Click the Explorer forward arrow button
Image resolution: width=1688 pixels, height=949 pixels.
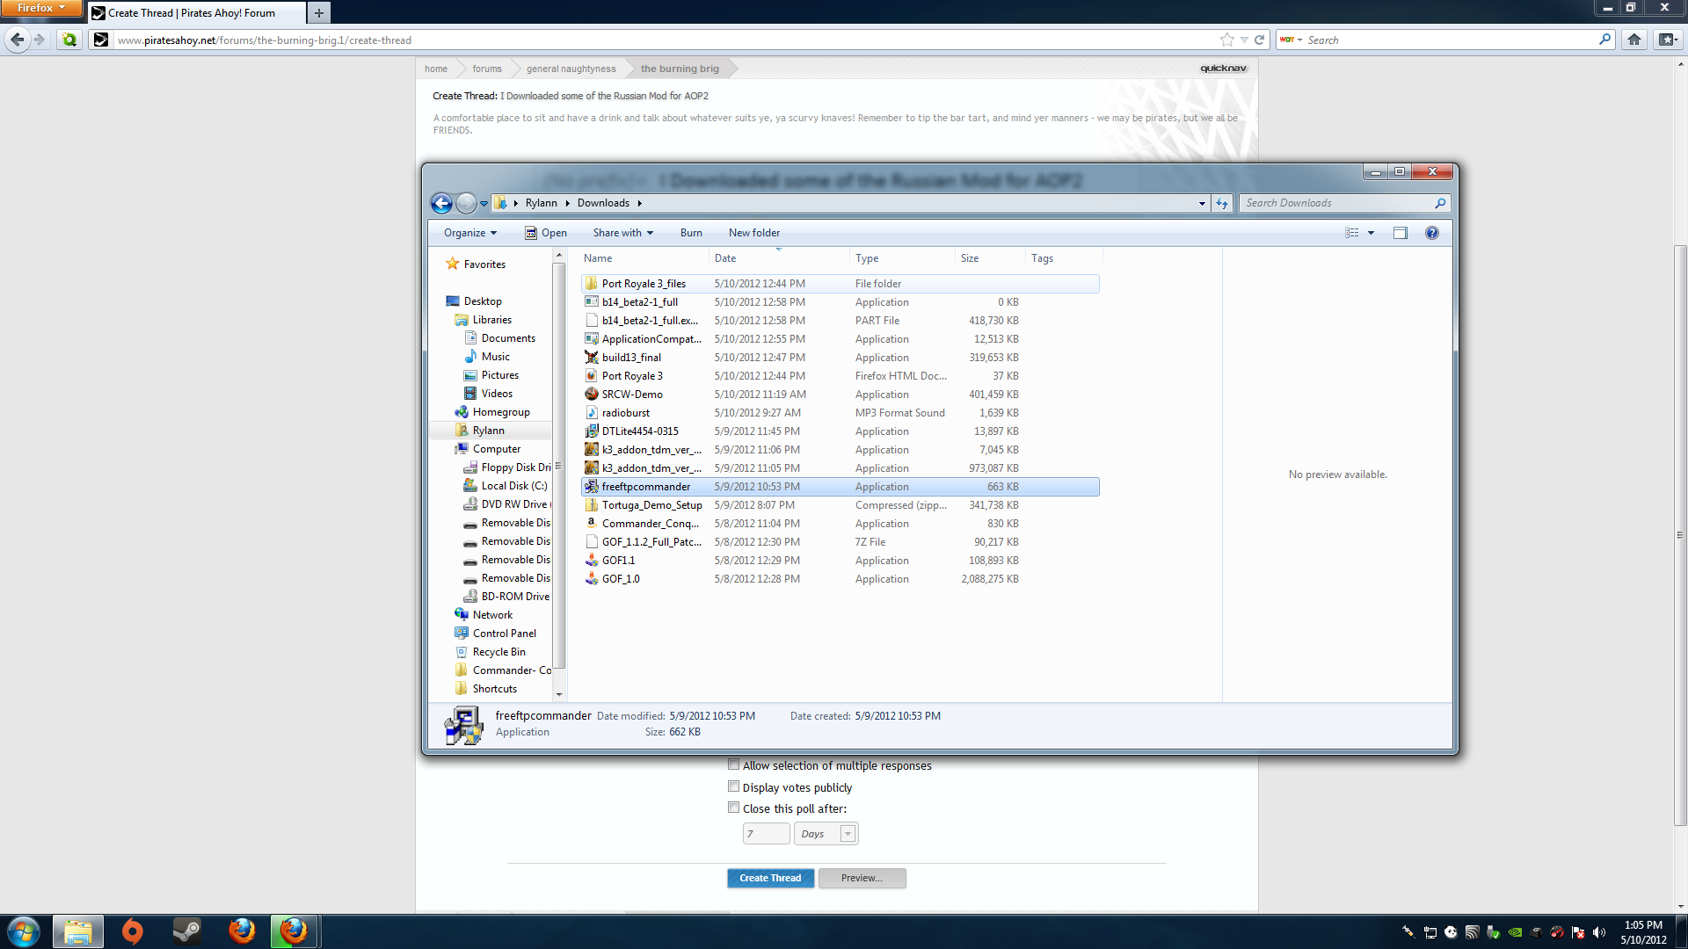pos(466,203)
